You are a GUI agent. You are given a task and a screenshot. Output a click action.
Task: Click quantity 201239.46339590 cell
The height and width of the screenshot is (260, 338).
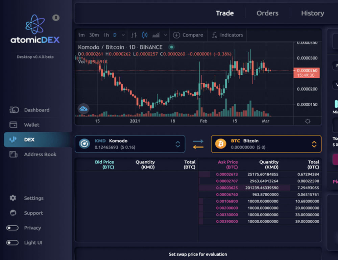pos(262,188)
